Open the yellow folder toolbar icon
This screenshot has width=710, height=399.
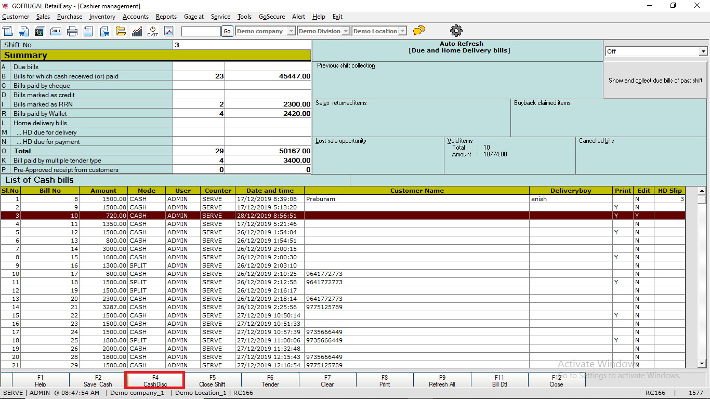click(x=121, y=31)
